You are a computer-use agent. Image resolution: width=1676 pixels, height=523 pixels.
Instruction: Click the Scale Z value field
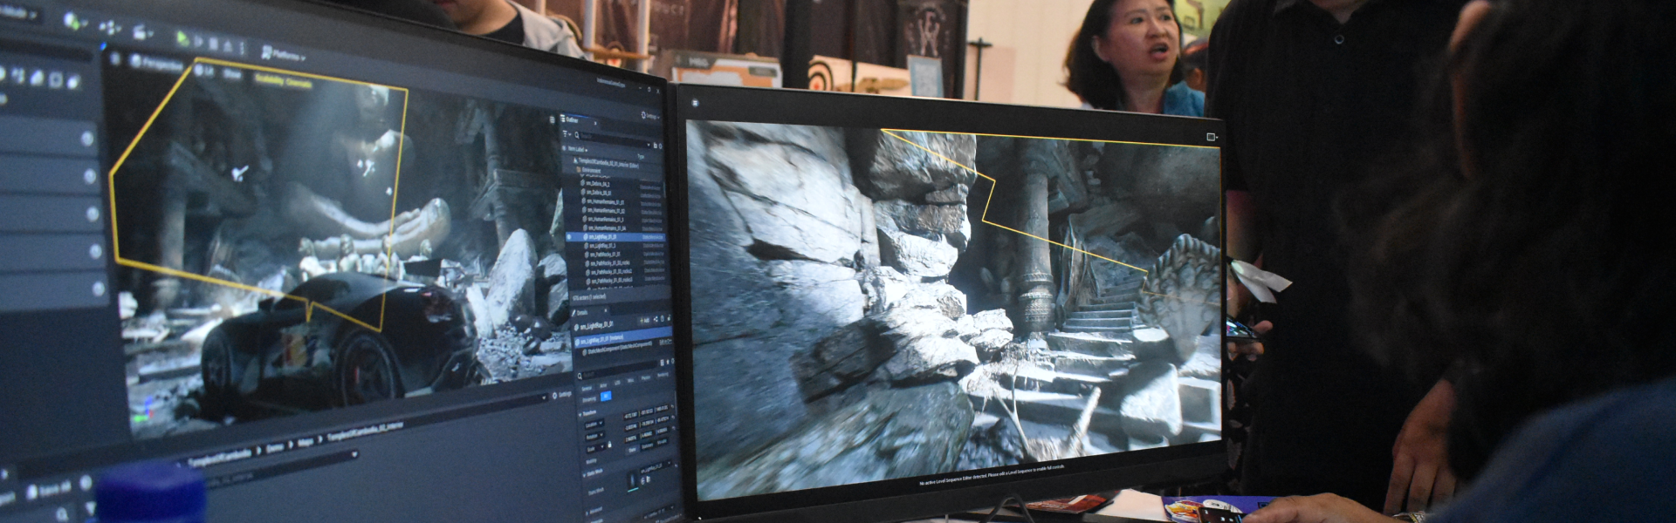(663, 430)
